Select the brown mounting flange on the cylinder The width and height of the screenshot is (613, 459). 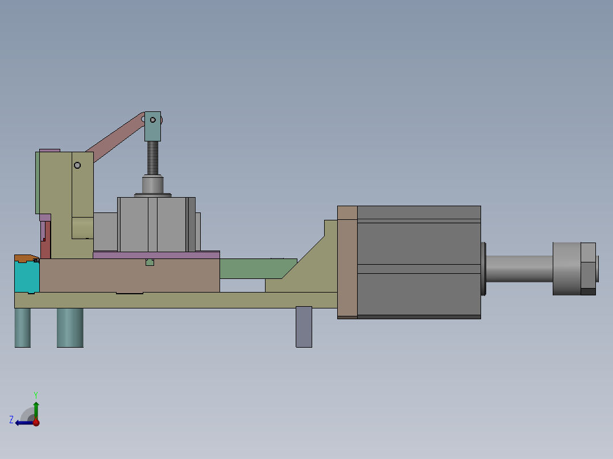click(347, 262)
